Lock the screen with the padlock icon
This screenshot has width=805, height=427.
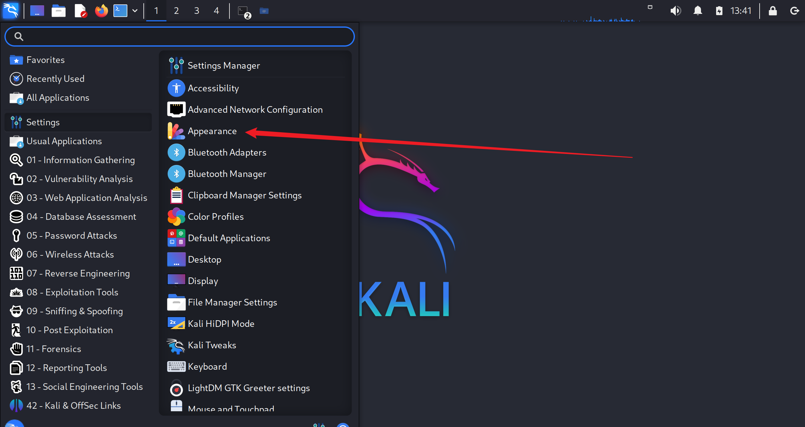point(773,11)
